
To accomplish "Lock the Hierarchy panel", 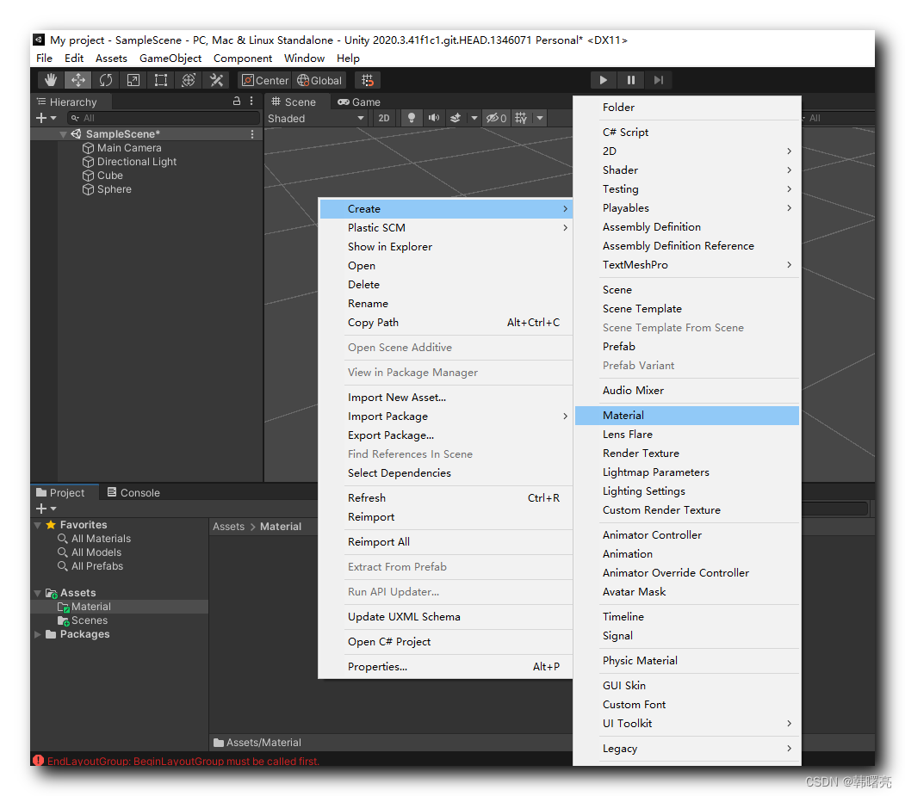I will 237,101.
